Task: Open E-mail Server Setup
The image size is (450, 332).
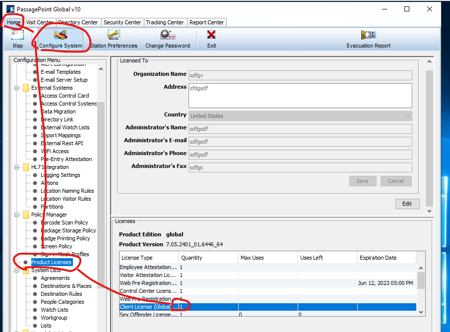Action: tap(64, 80)
